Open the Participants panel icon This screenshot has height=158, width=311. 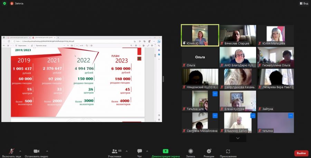coord(114,151)
